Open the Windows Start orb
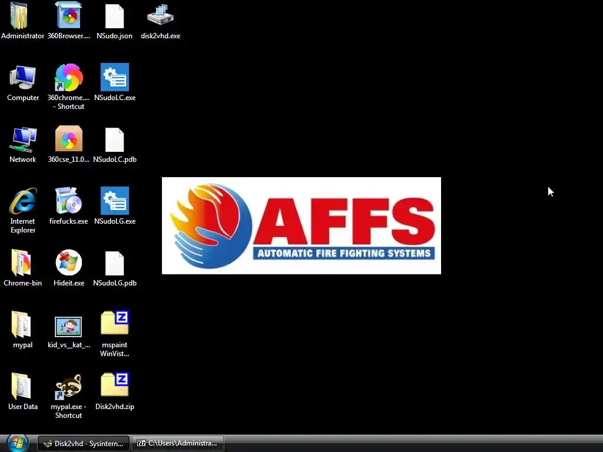This screenshot has height=452, width=603. click(18, 443)
